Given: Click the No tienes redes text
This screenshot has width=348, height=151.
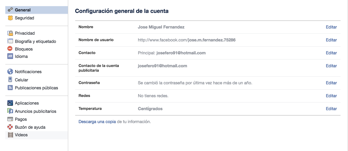Looking at the screenshot, I should tap(153, 96).
